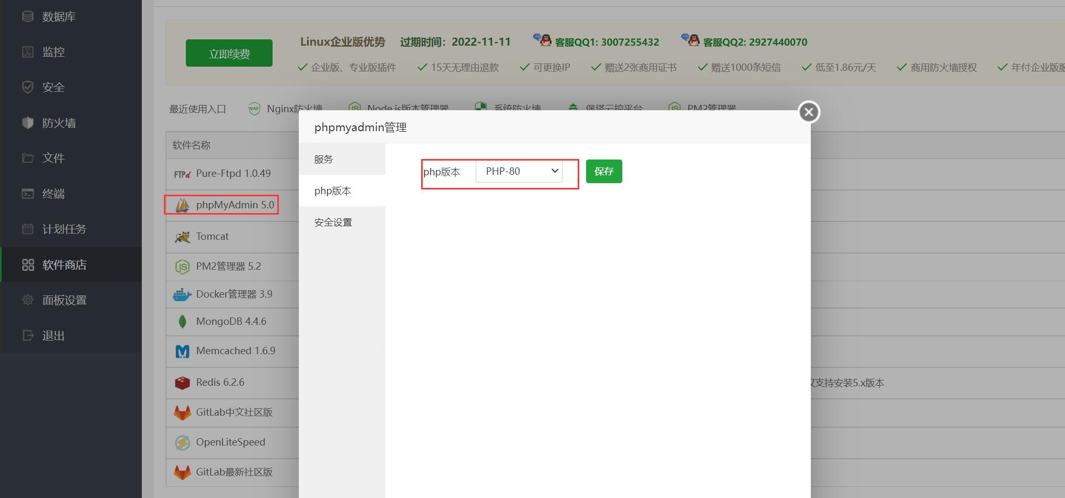Image resolution: width=1065 pixels, height=498 pixels.
Task: Open the PHP-80 version dropdown
Action: 519,171
